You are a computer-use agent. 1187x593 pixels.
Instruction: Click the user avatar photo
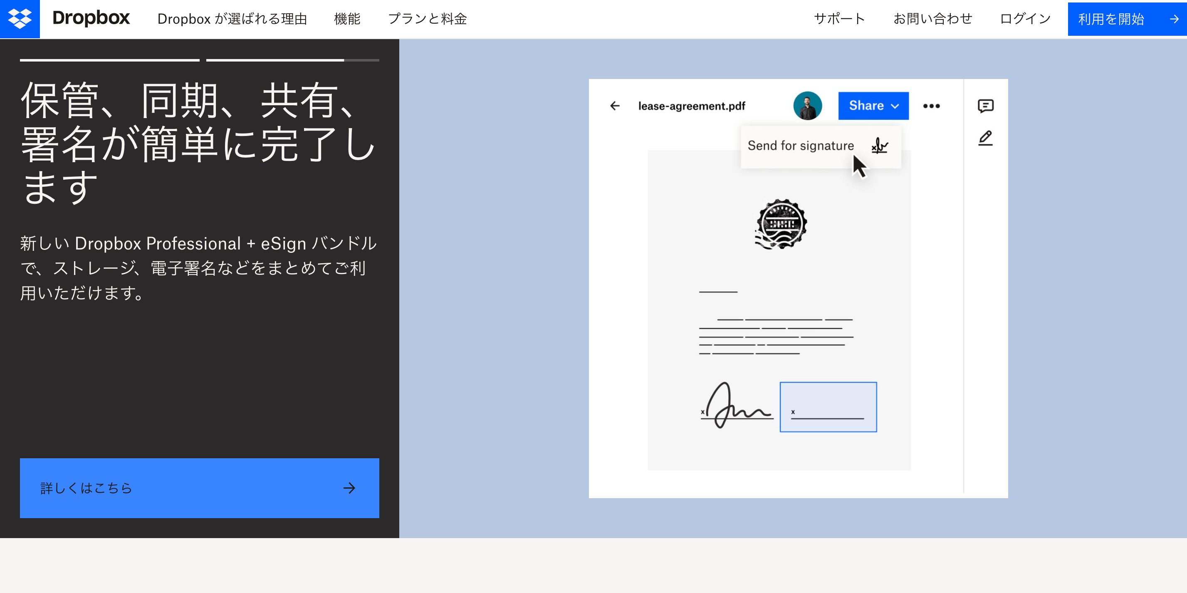click(807, 106)
